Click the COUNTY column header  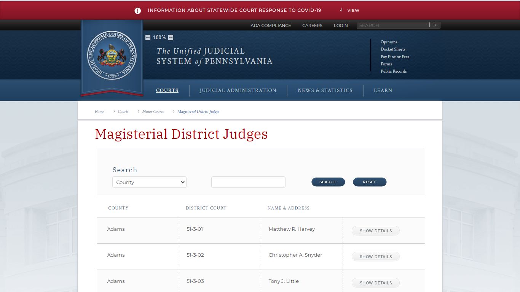coord(118,208)
